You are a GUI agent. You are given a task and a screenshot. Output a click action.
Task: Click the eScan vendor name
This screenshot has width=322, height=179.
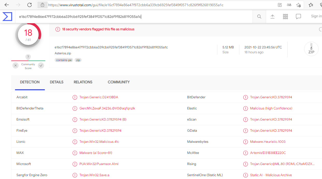192,120
